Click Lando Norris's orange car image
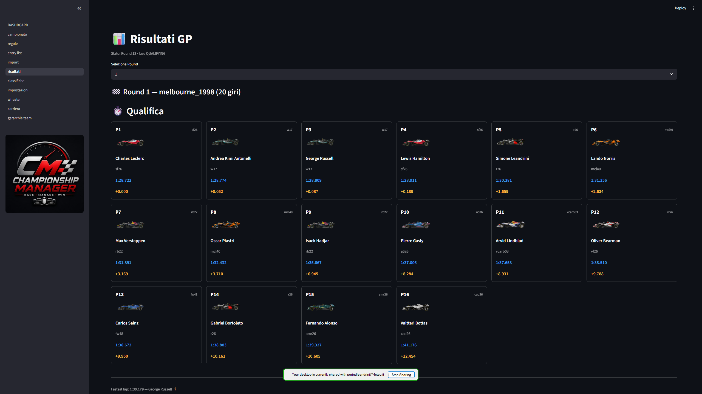The image size is (702, 394). tap(606, 142)
